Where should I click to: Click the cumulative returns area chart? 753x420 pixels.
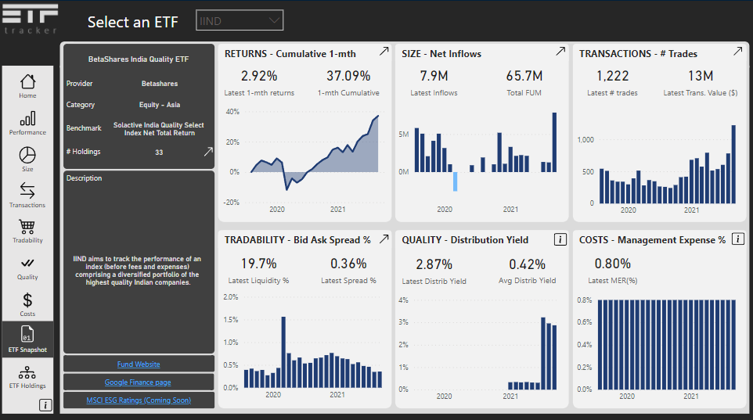(x=315, y=153)
